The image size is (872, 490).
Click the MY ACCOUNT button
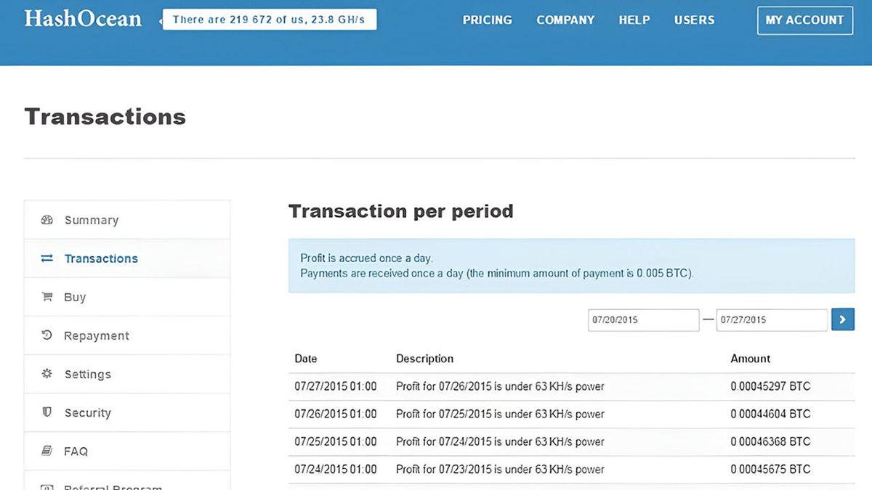coord(804,20)
